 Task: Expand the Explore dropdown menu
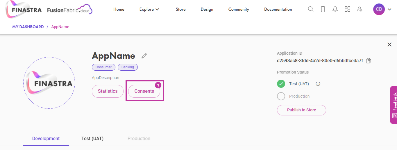(149, 9)
